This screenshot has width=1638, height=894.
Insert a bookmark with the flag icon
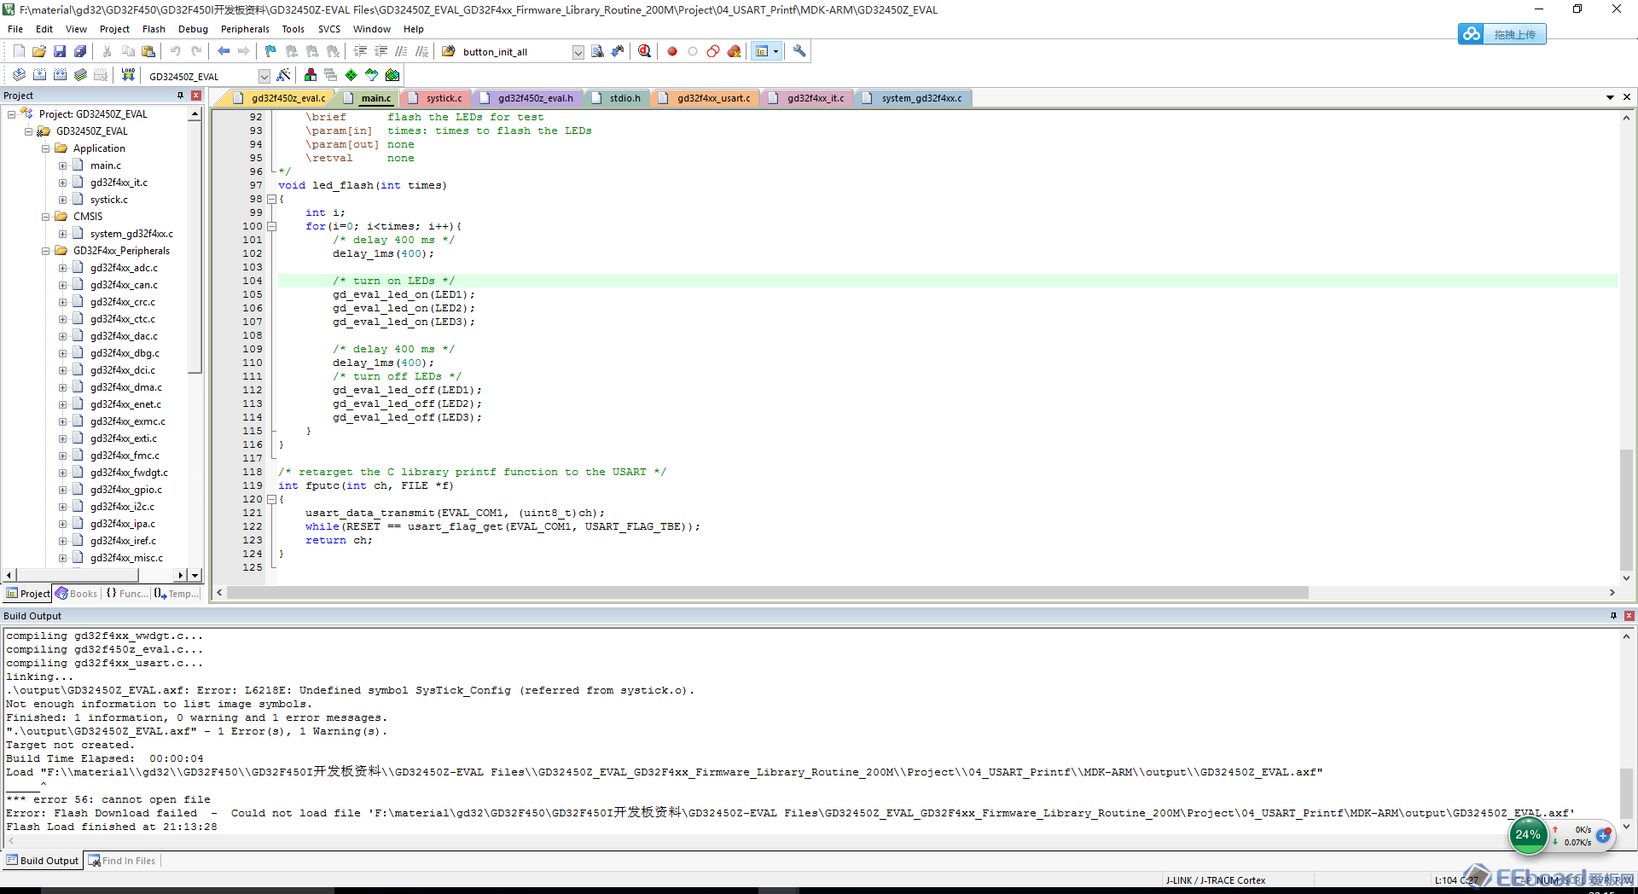pos(270,51)
